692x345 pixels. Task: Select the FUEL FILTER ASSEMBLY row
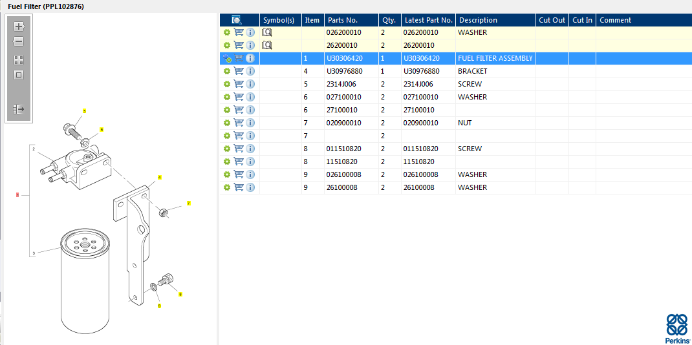click(495, 58)
